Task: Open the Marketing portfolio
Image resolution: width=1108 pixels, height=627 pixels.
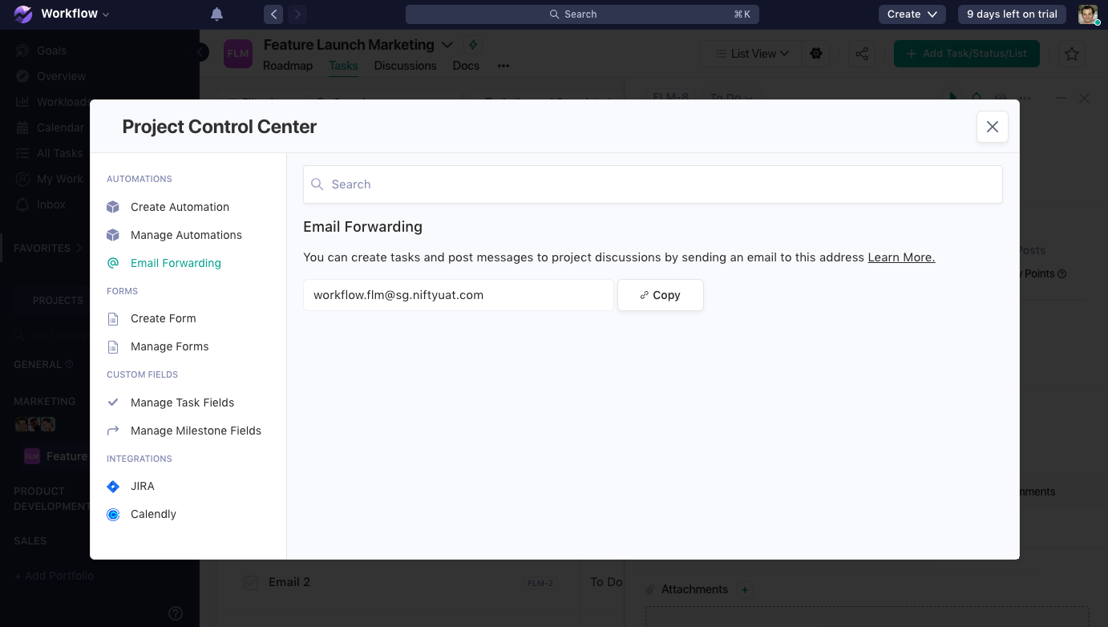Action: (45, 401)
